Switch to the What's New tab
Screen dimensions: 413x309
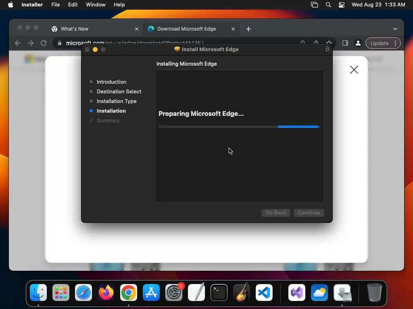(x=94, y=29)
